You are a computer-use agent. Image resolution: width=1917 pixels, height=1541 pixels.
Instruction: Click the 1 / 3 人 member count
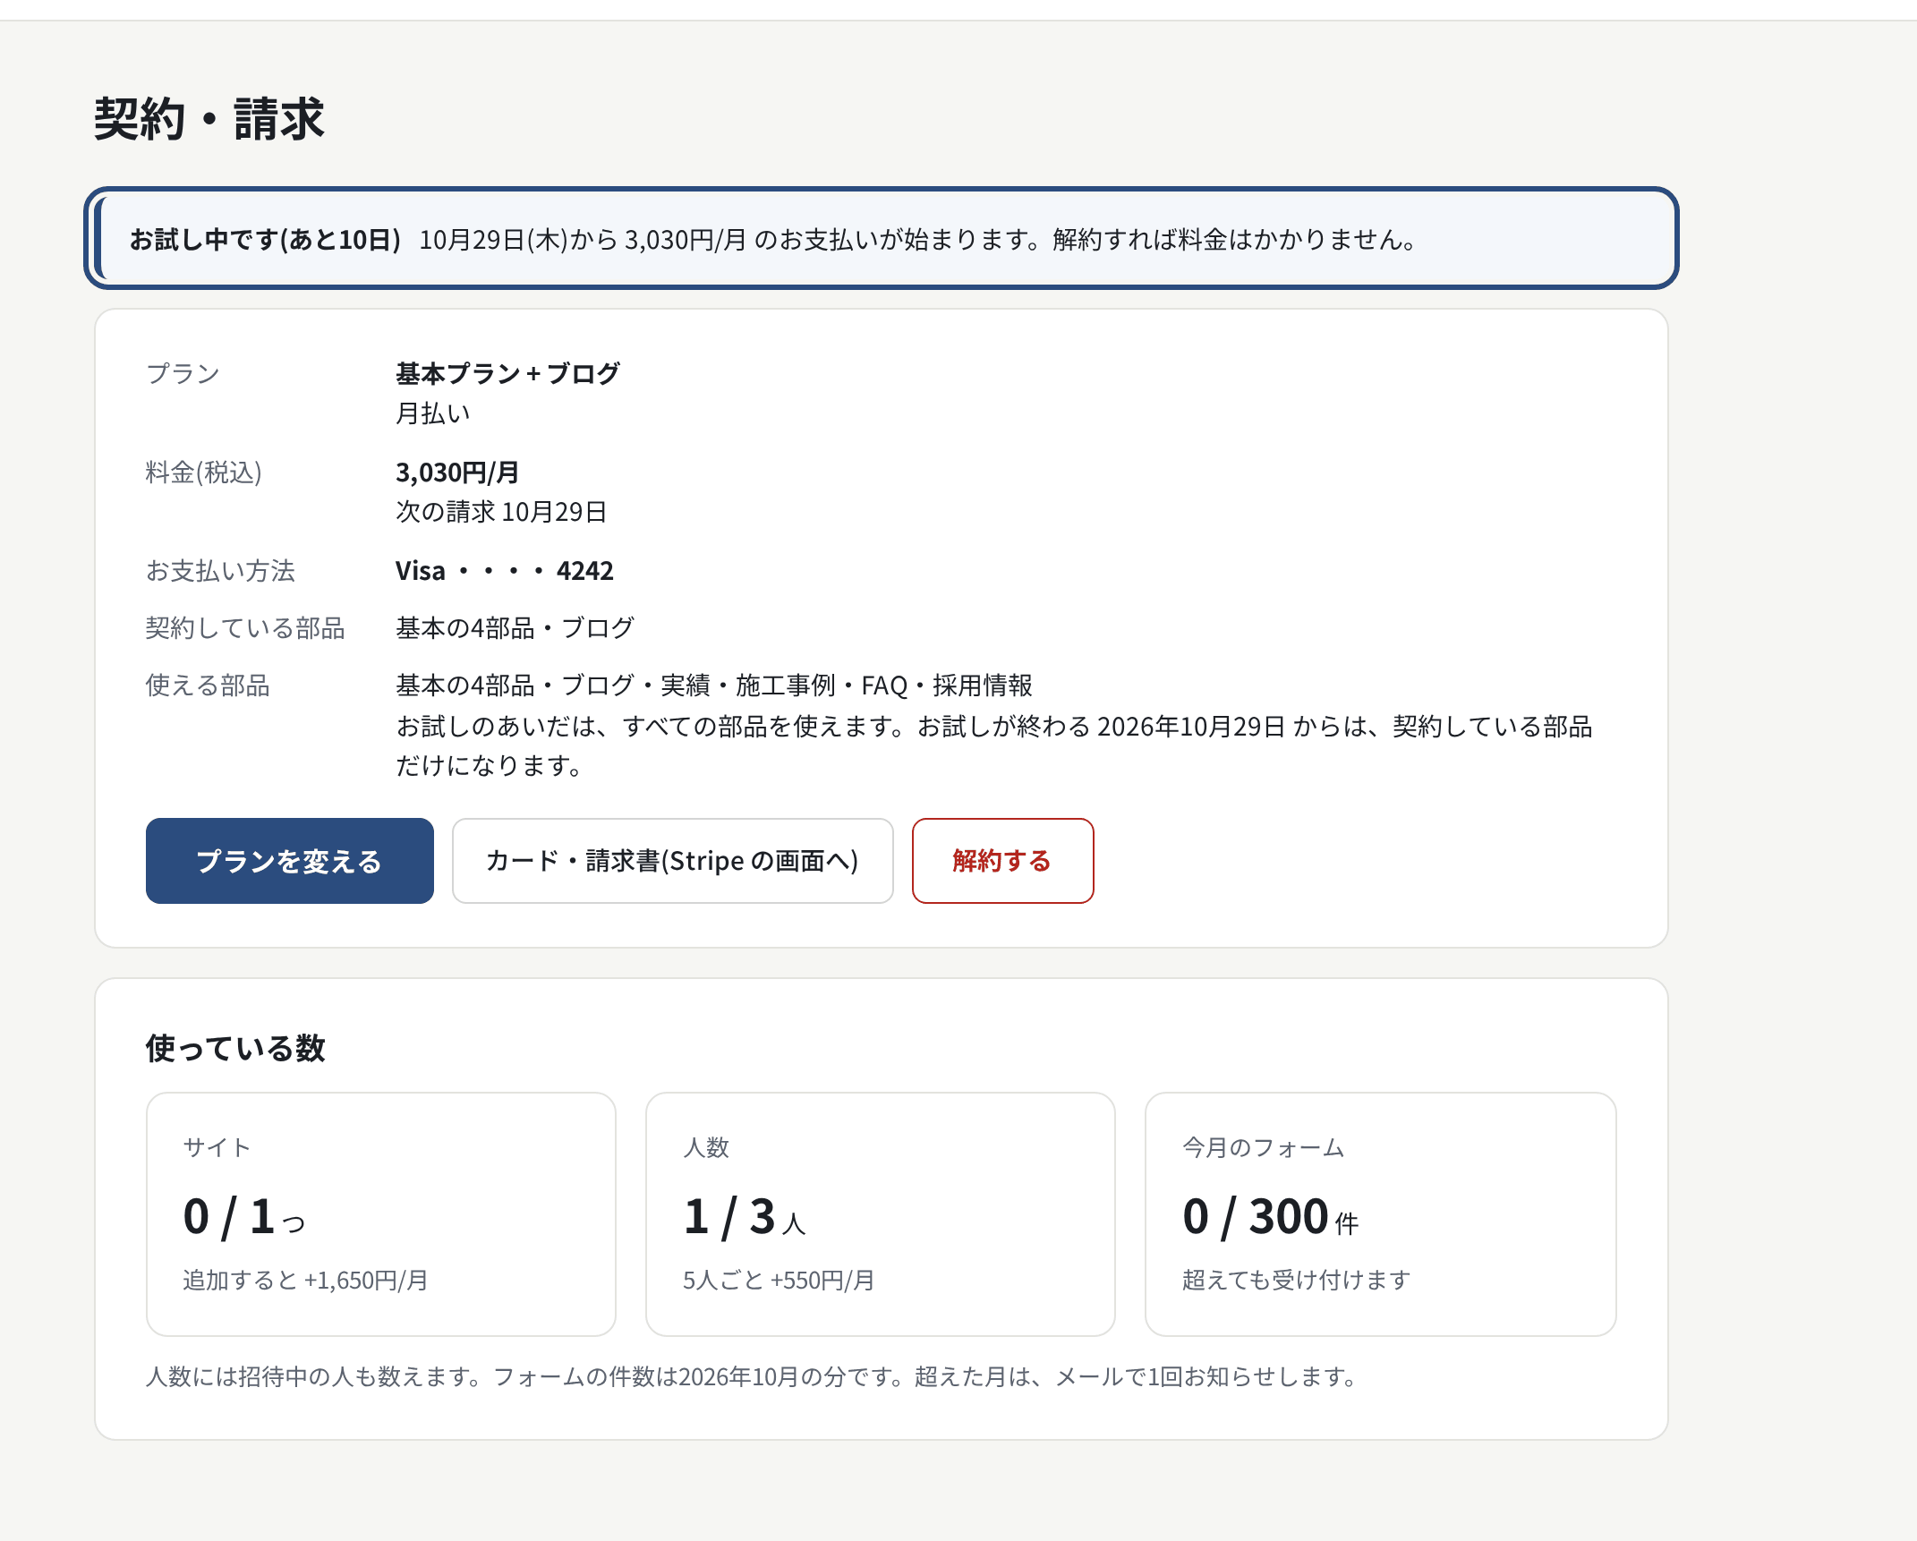pos(745,1217)
